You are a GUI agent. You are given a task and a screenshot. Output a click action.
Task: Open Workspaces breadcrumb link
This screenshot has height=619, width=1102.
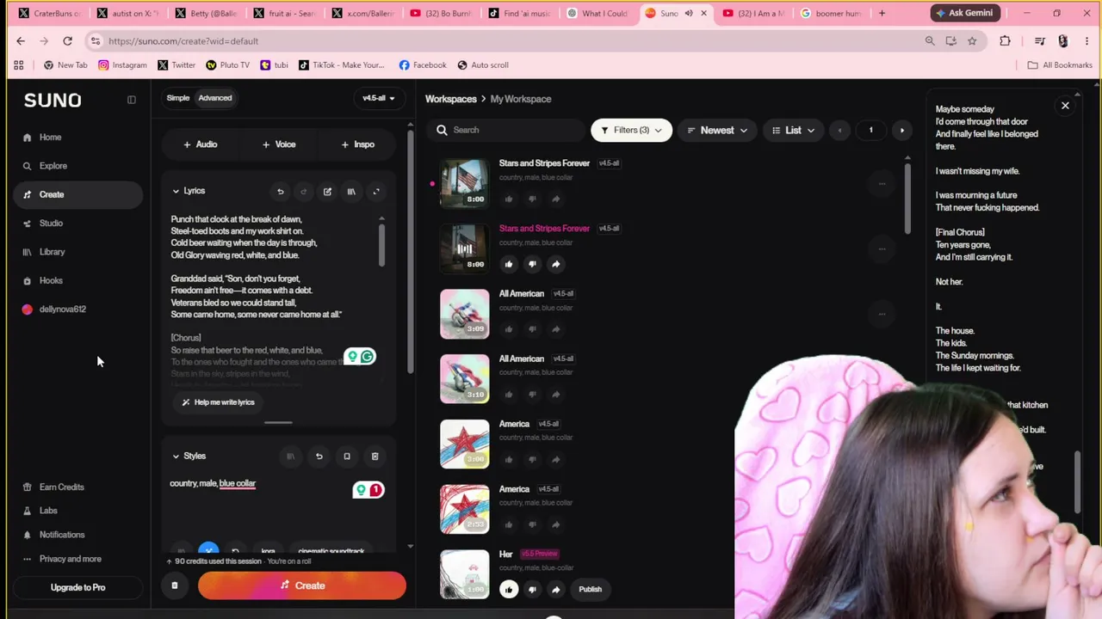[451, 99]
